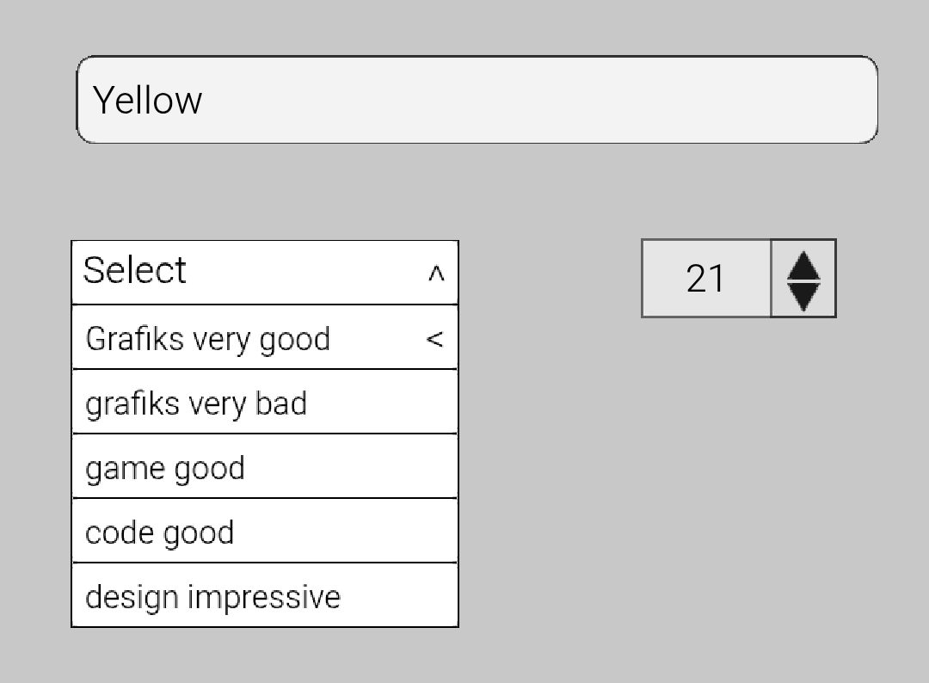Click the up caret on Select dropdown
929x683 pixels.
pyautogui.click(x=436, y=274)
